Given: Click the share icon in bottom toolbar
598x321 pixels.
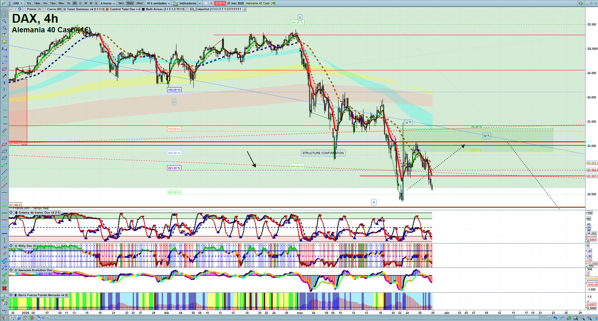Looking at the screenshot, I should click(x=12, y=318).
